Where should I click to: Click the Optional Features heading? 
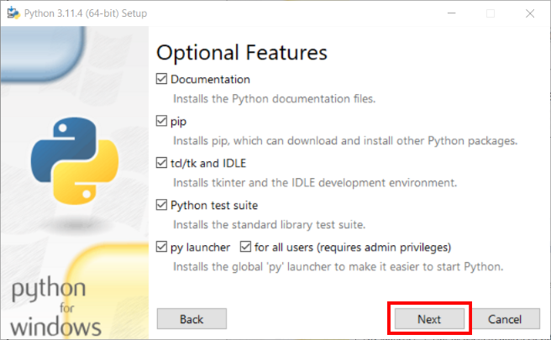tap(242, 52)
